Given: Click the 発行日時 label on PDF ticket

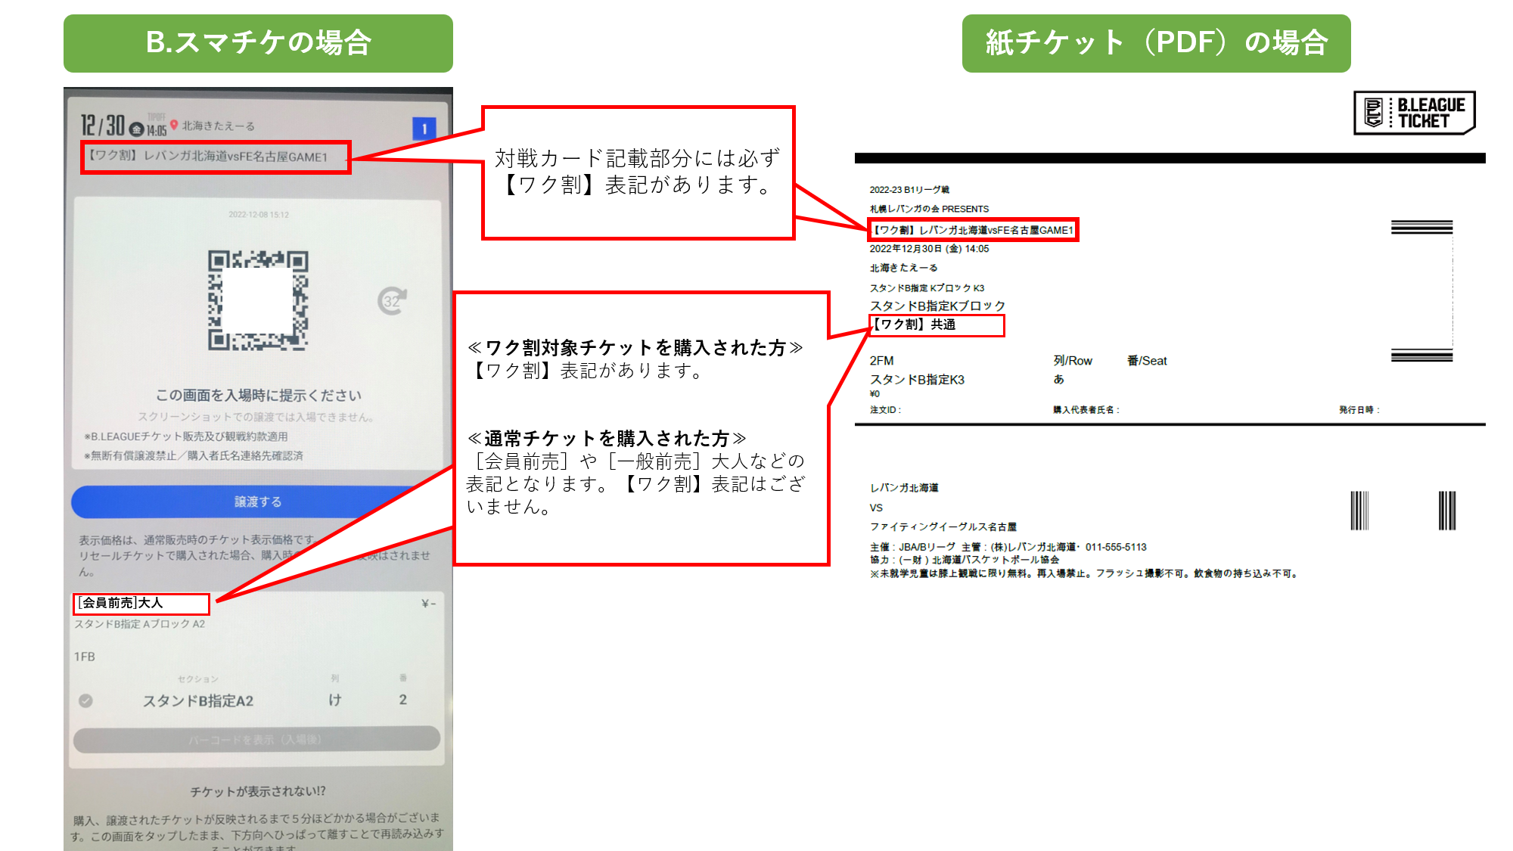Looking at the screenshot, I should (x=1359, y=410).
